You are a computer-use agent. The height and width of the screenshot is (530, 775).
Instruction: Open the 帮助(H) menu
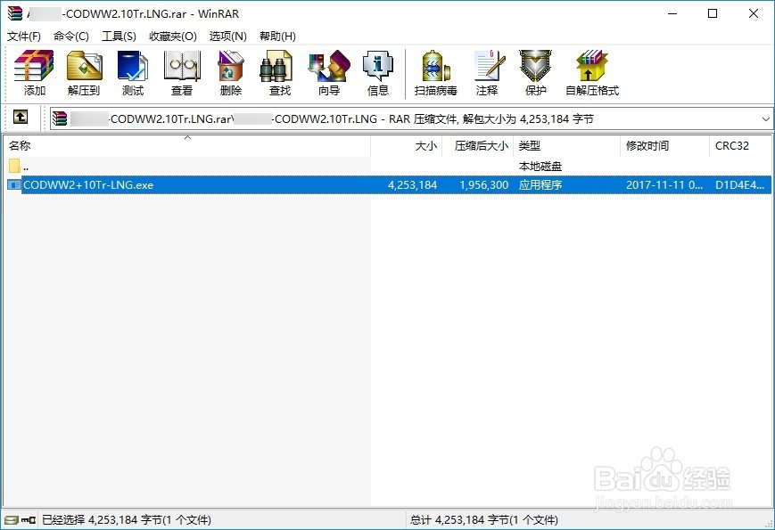click(277, 37)
